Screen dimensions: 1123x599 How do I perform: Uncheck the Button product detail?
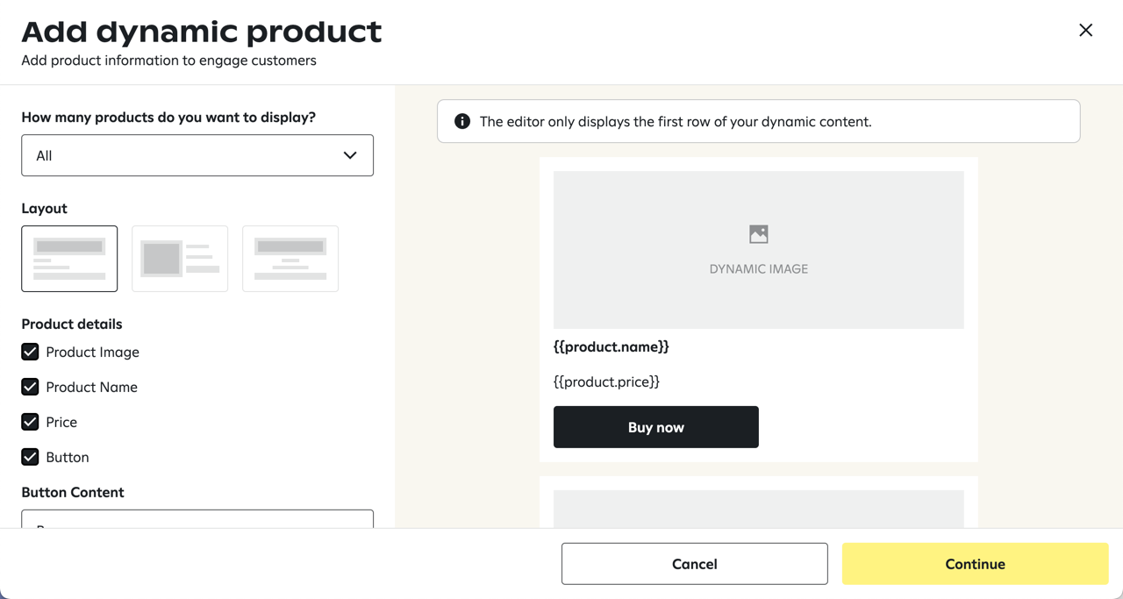click(29, 457)
